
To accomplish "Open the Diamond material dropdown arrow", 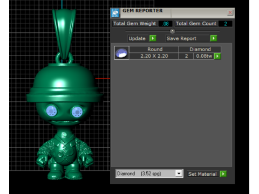I will point(179,174).
